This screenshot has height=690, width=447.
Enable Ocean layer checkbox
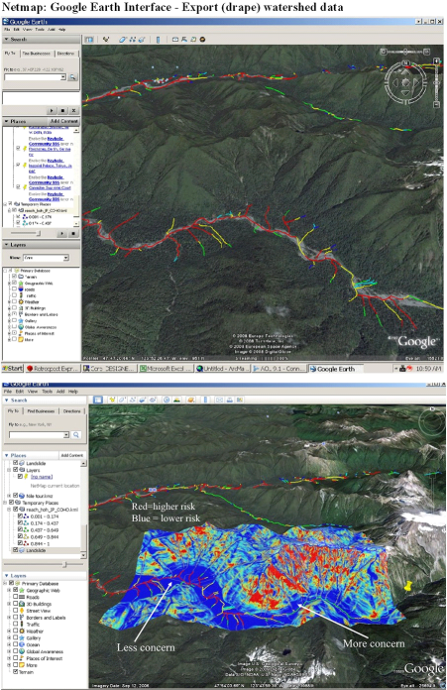[x=16, y=644]
